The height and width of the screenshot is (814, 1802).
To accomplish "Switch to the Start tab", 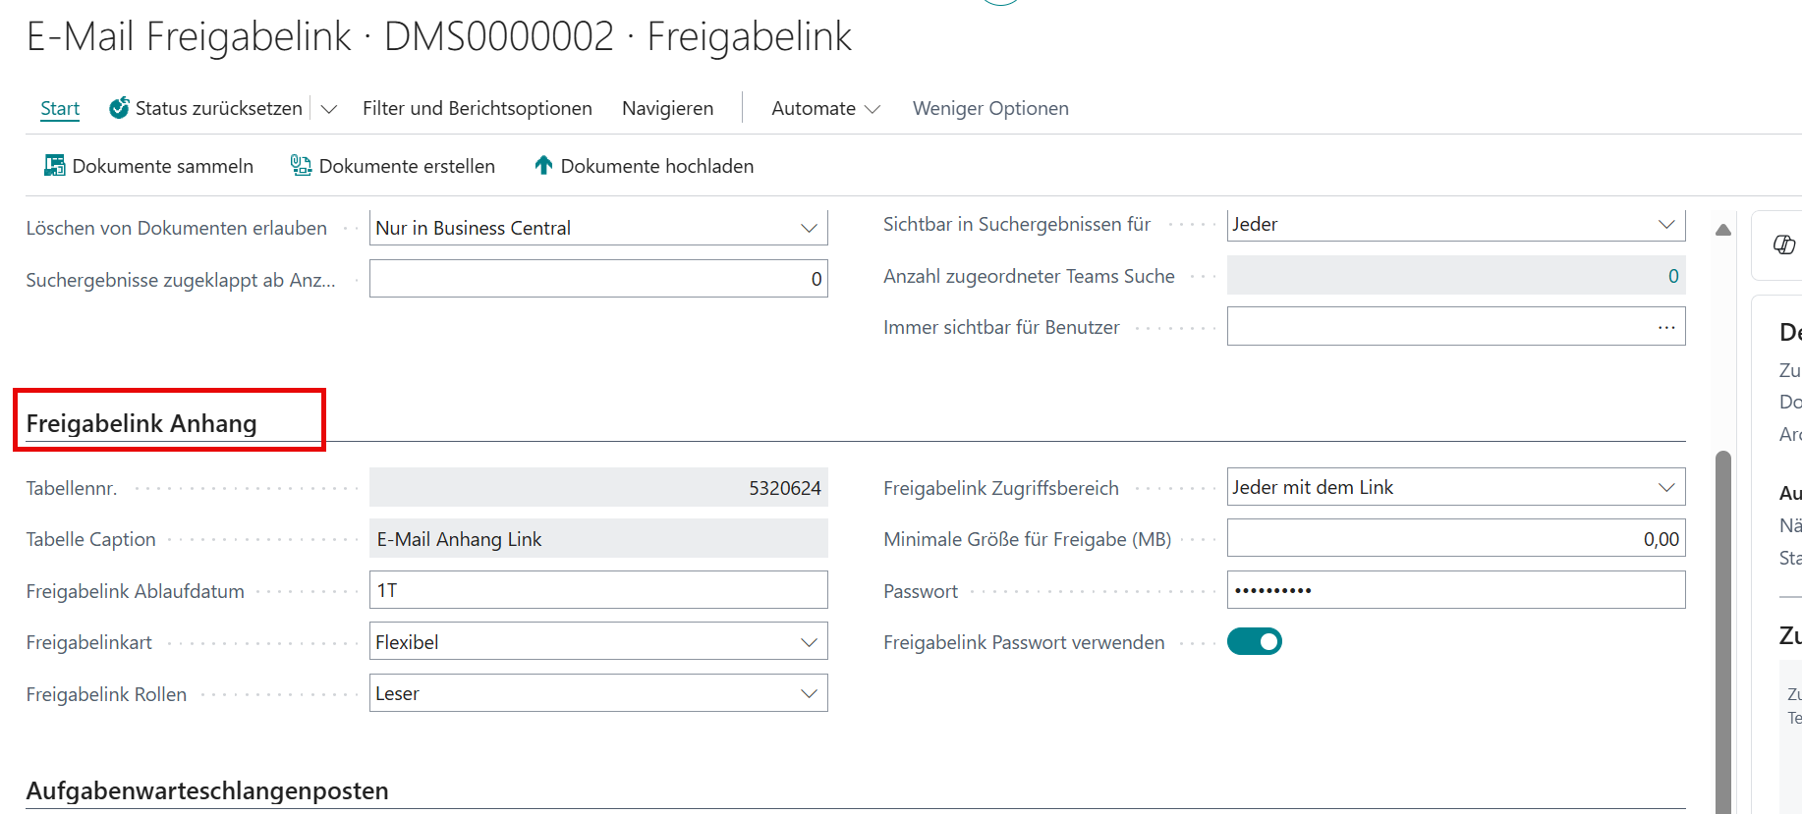I will pyautogui.click(x=60, y=108).
